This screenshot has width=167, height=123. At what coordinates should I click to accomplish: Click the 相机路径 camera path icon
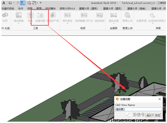coord(67,15)
